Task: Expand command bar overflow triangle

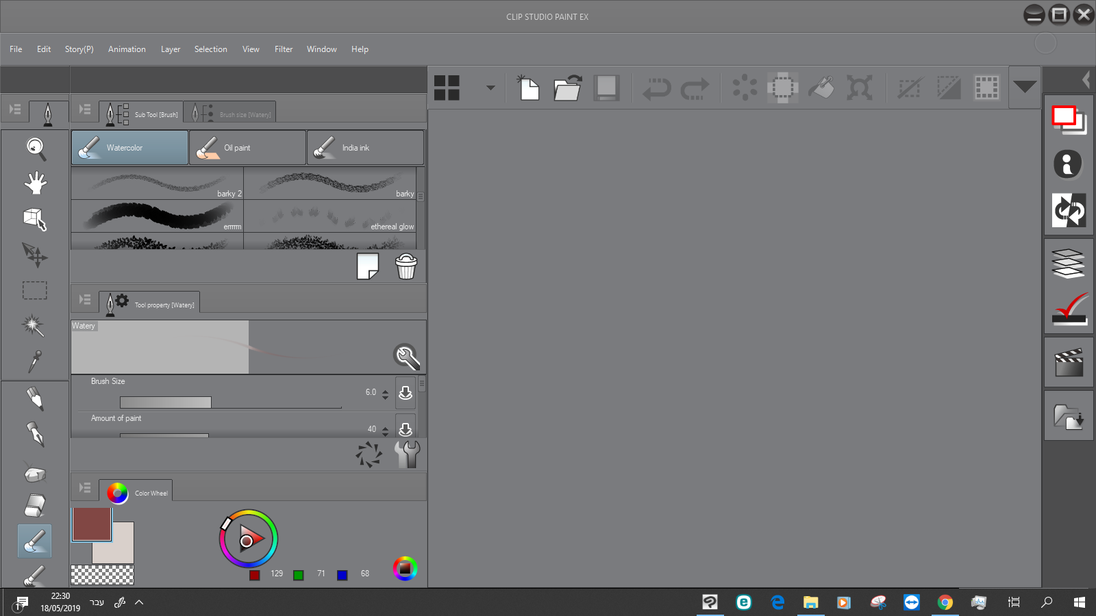Action: [x=1025, y=87]
